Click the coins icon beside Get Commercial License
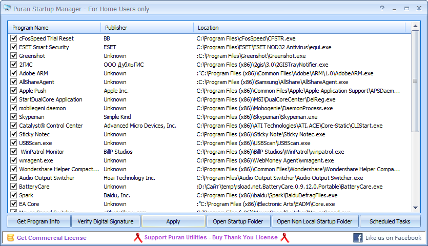The image size is (428, 246). point(10,237)
